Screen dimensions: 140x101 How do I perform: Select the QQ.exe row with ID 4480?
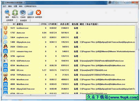click(69, 70)
